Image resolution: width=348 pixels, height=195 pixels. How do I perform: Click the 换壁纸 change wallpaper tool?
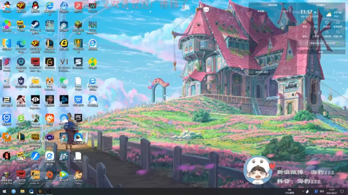(327, 24)
